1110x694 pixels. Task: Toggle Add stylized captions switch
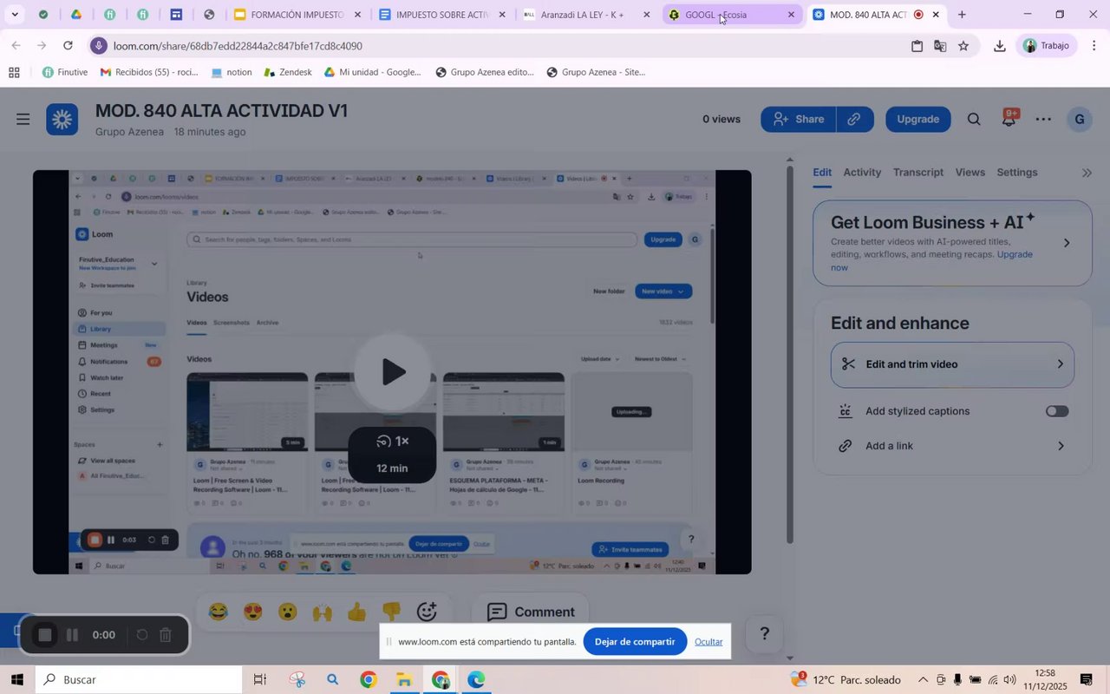1057,411
